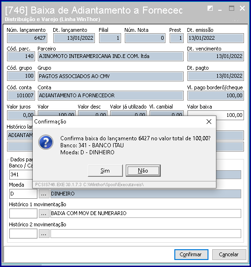This screenshot has width=251, height=267.
Task: Click the Moeda code field D
Action: (x=23, y=194)
